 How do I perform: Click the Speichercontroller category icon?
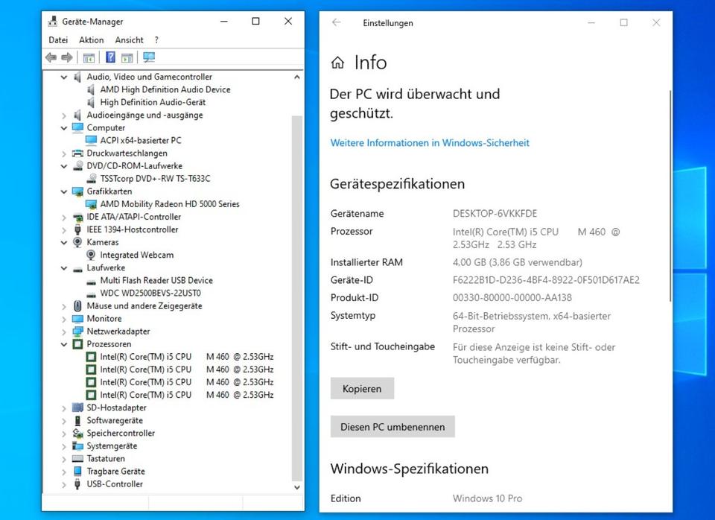point(78,434)
